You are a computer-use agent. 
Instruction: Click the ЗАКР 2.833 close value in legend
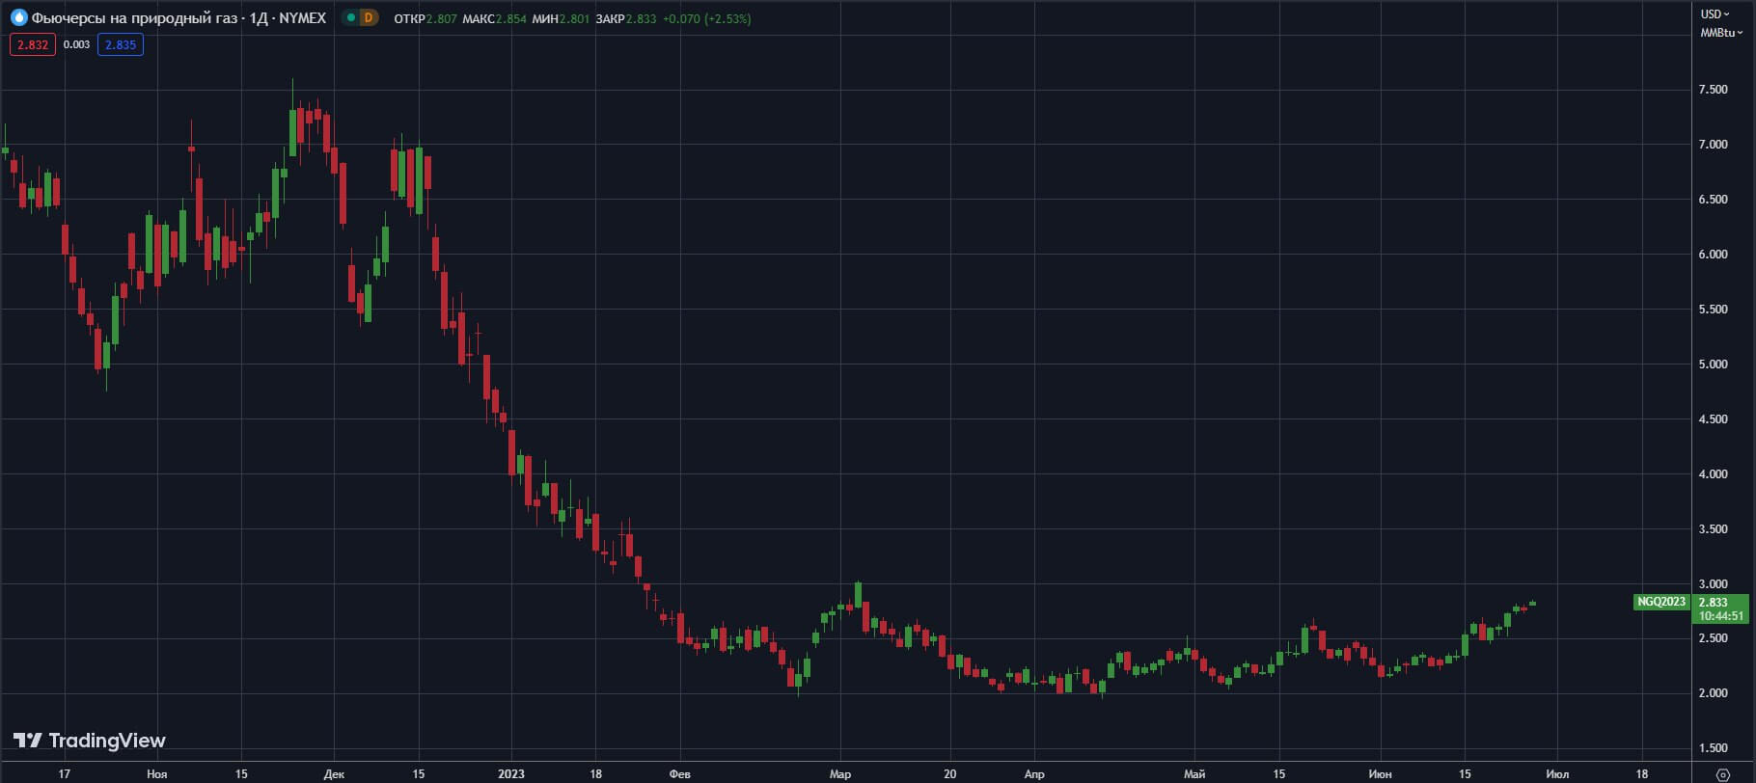click(626, 18)
